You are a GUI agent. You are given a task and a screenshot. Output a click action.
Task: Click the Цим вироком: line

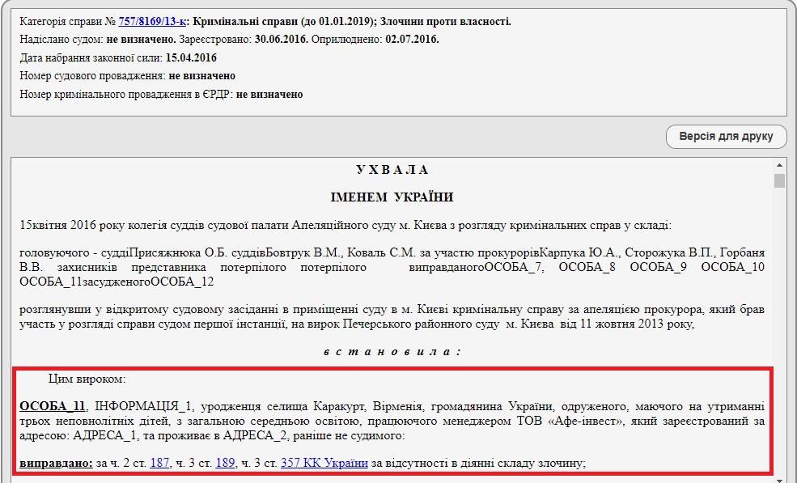tap(87, 379)
